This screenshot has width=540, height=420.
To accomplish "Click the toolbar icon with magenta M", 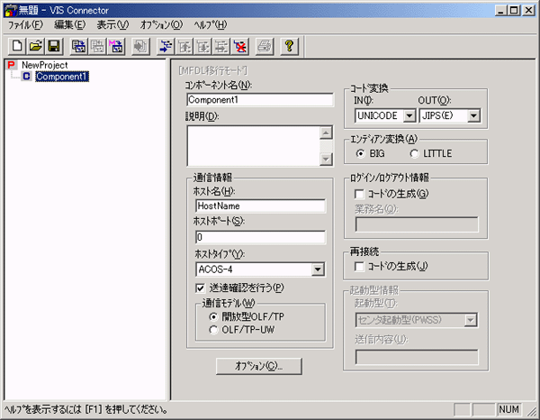I will point(115,44).
